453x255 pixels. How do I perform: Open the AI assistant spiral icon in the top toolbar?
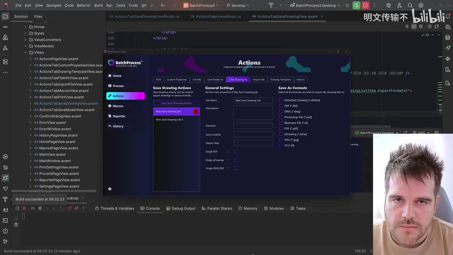pyautogui.click(x=389, y=5)
